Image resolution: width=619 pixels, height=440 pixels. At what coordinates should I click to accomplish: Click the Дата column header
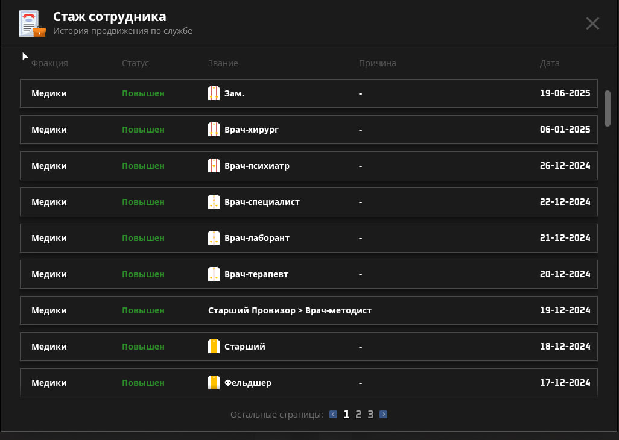(x=550, y=63)
